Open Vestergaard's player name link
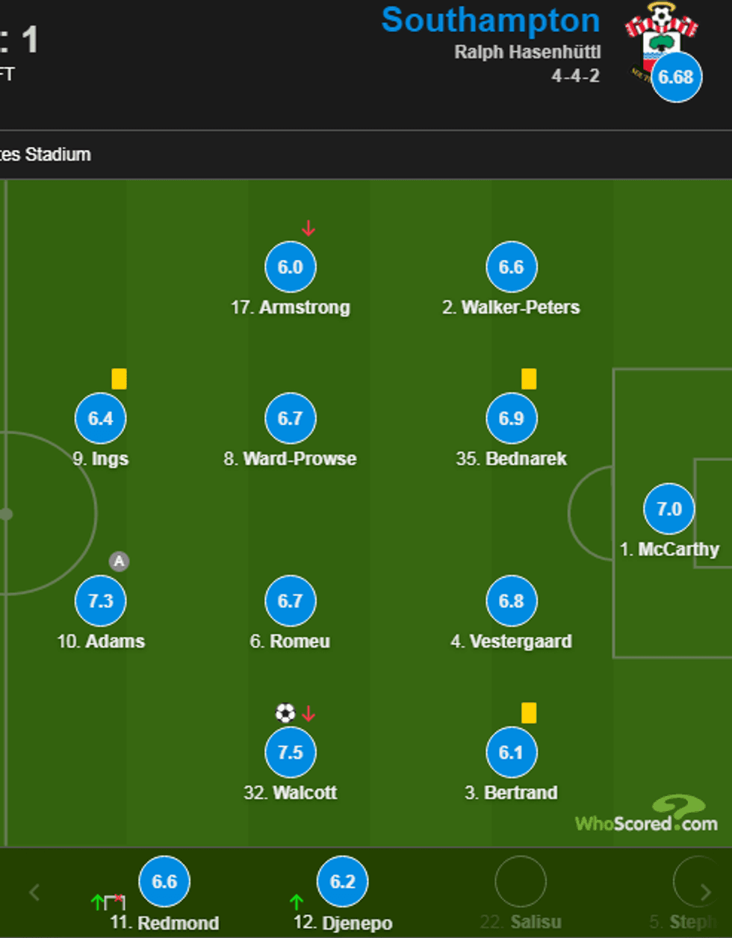Image resolution: width=732 pixels, height=938 pixels. pos(512,641)
